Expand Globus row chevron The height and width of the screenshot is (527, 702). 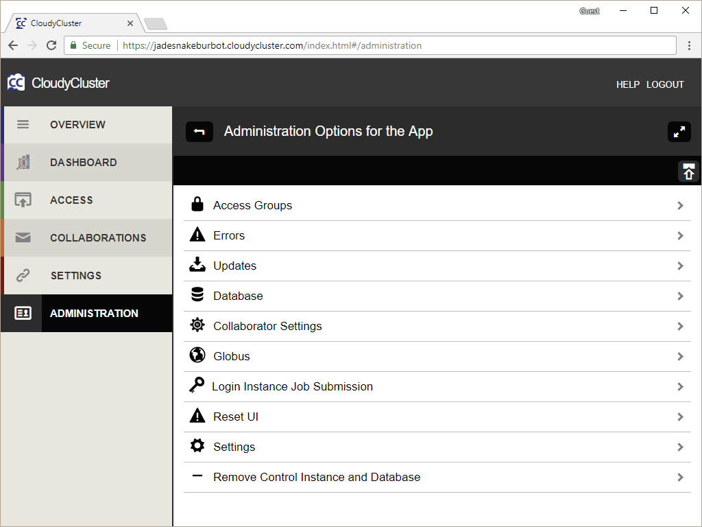point(681,357)
